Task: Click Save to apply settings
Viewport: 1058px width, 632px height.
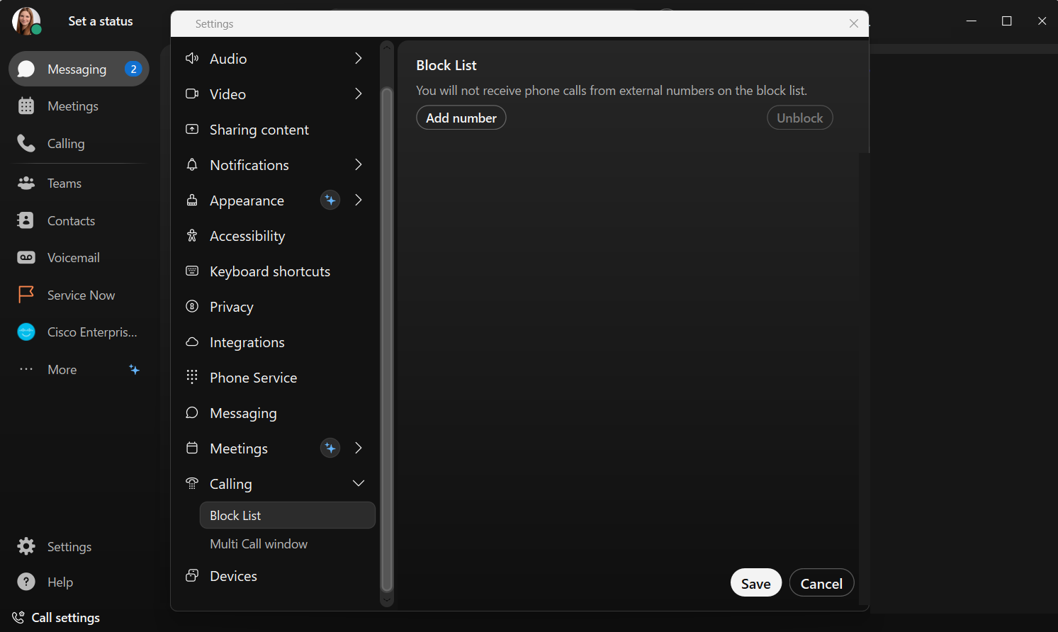Action: (x=755, y=583)
